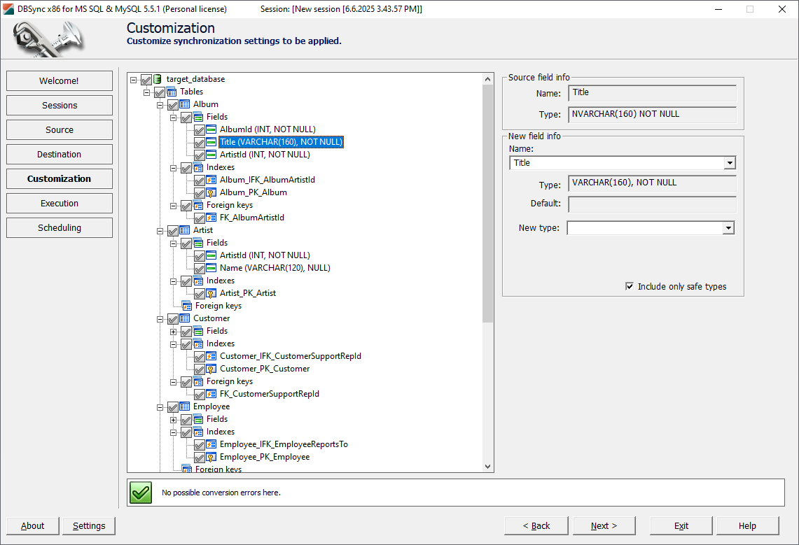
Task: Click the FK_AlbumArtistId foreign key icon
Action: pyautogui.click(x=211, y=218)
